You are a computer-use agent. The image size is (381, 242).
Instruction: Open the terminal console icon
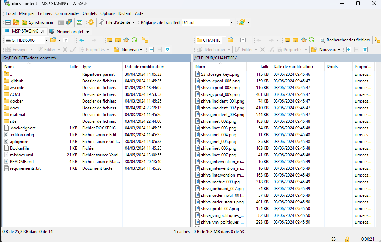click(x=61, y=22)
